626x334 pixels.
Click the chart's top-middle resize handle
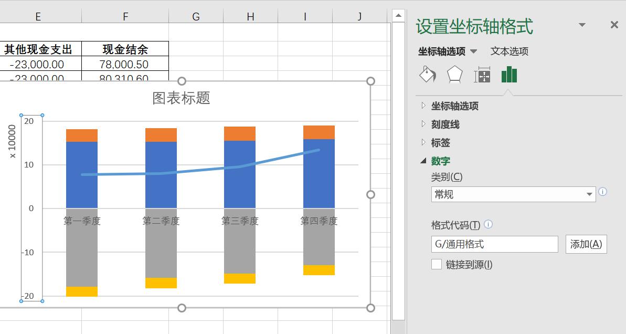pyautogui.click(x=182, y=81)
